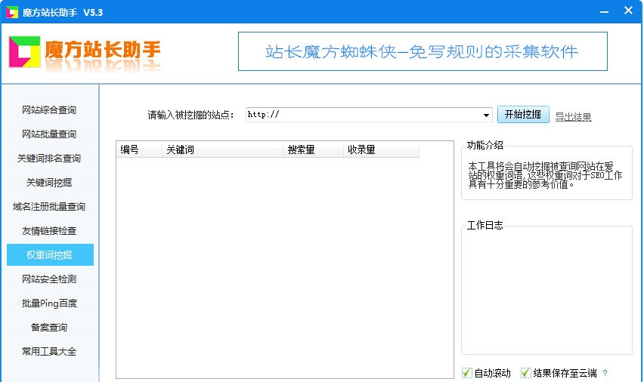Sort by the 收录量 column header
Viewport: 644px width, 382px height.
381,149
